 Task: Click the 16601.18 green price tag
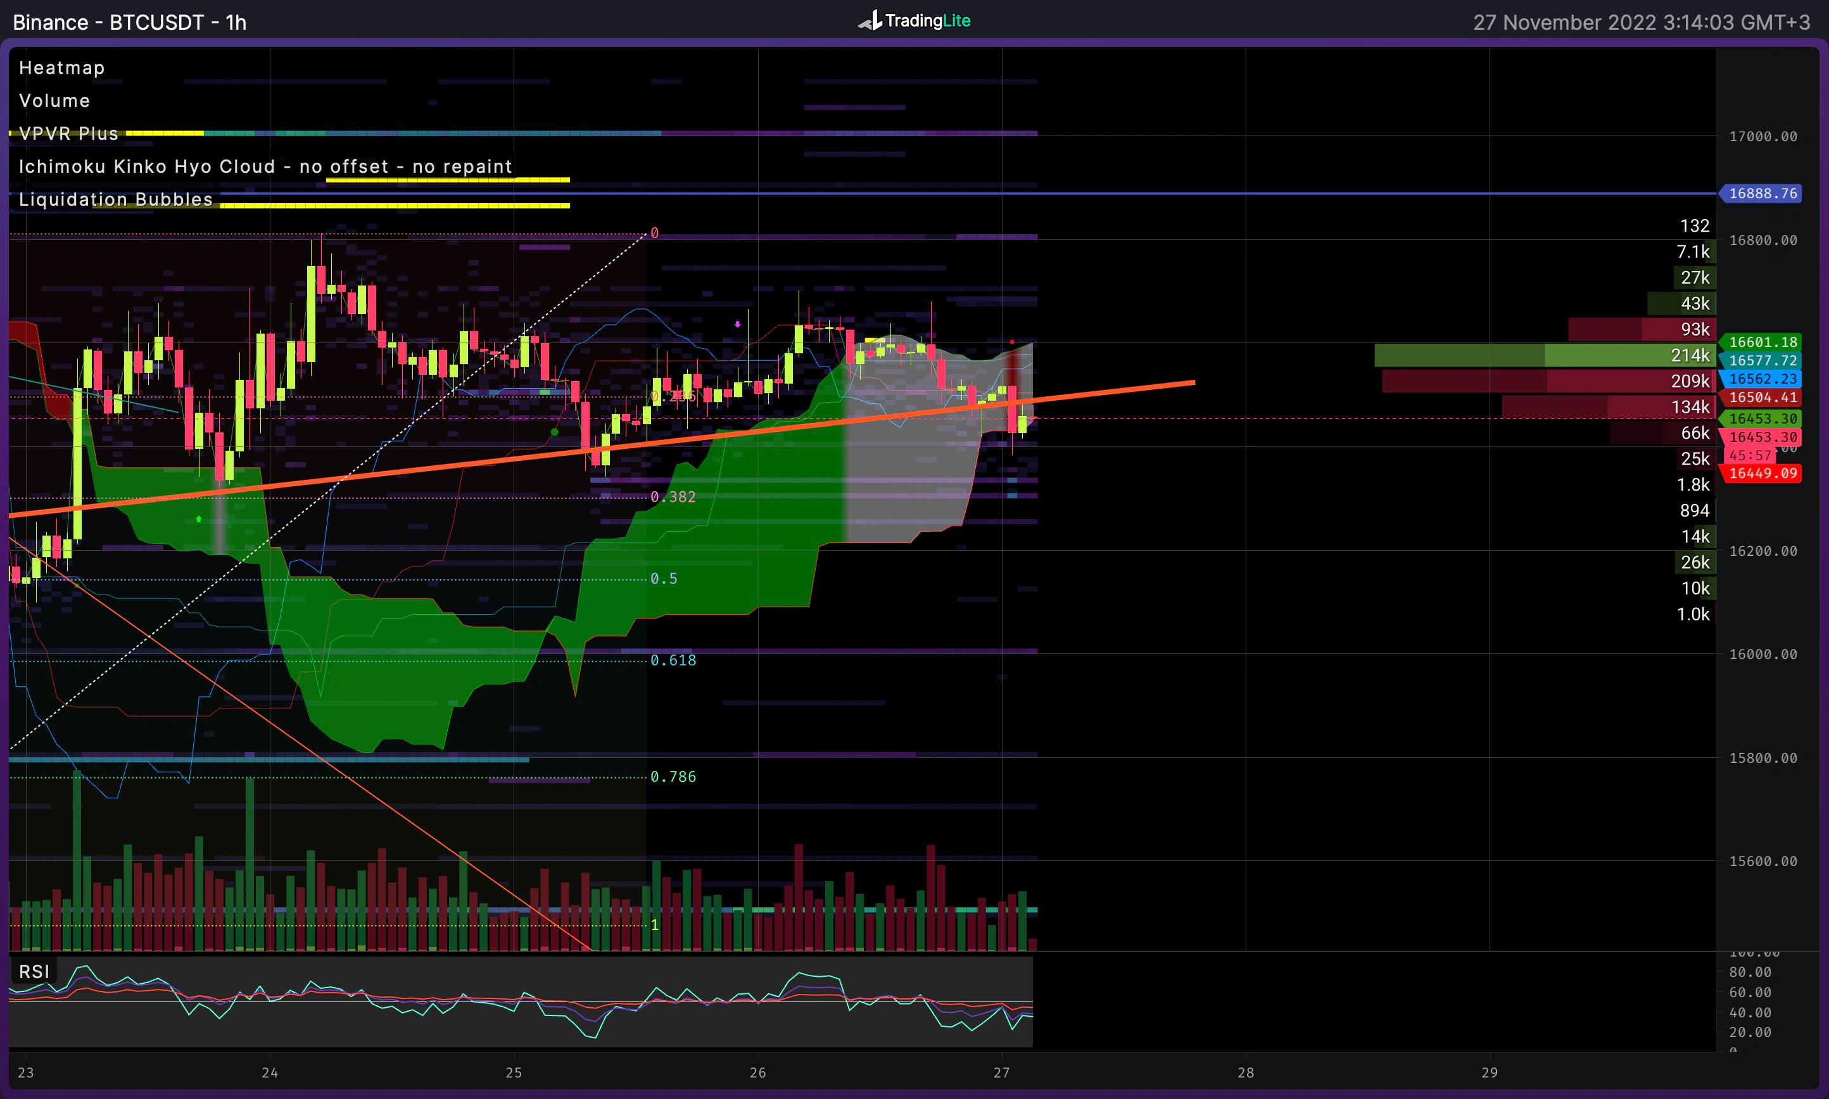pos(1760,342)
